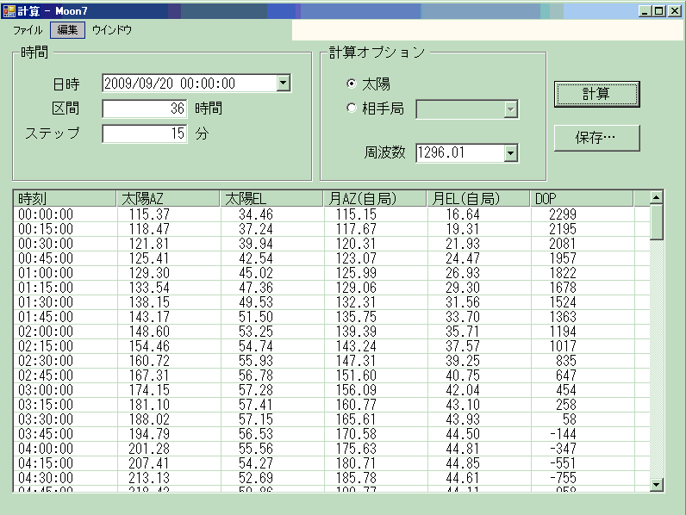Open the 編集 menu
686x515 pixels.
click(67, 30)
